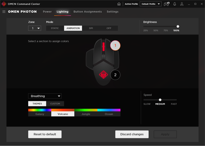Click the OMEN PHOTON device title

[x=22, y=12]
